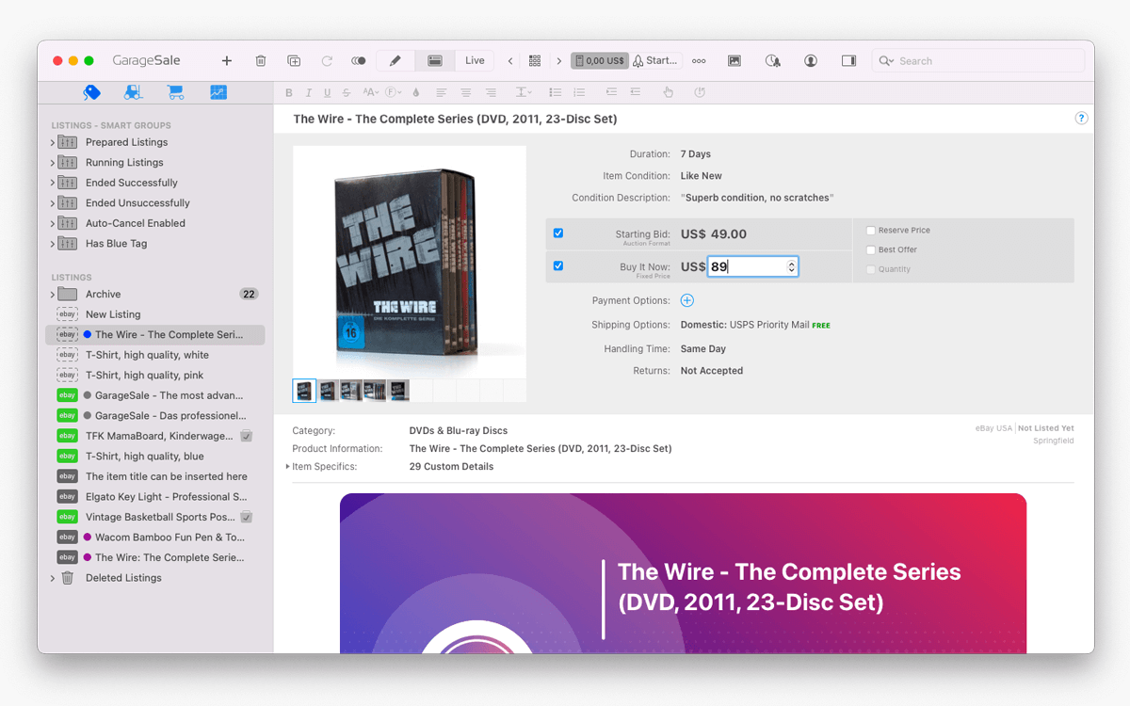Open the accounts person icon
This screenshot has height=706, width=1130.
click(x=811, y=60)
